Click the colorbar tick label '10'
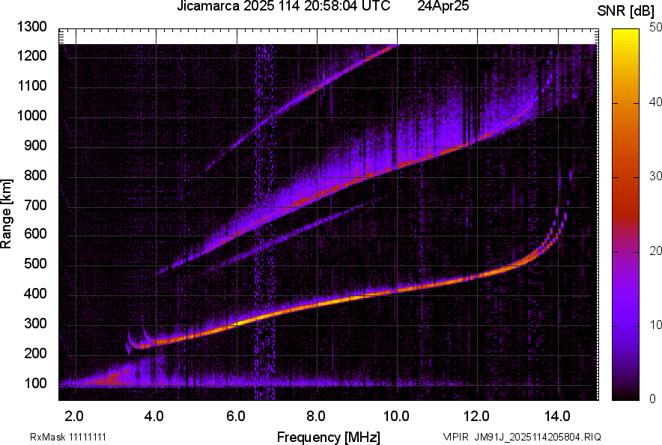The image size is (662, 445). [x=655, y=325]
